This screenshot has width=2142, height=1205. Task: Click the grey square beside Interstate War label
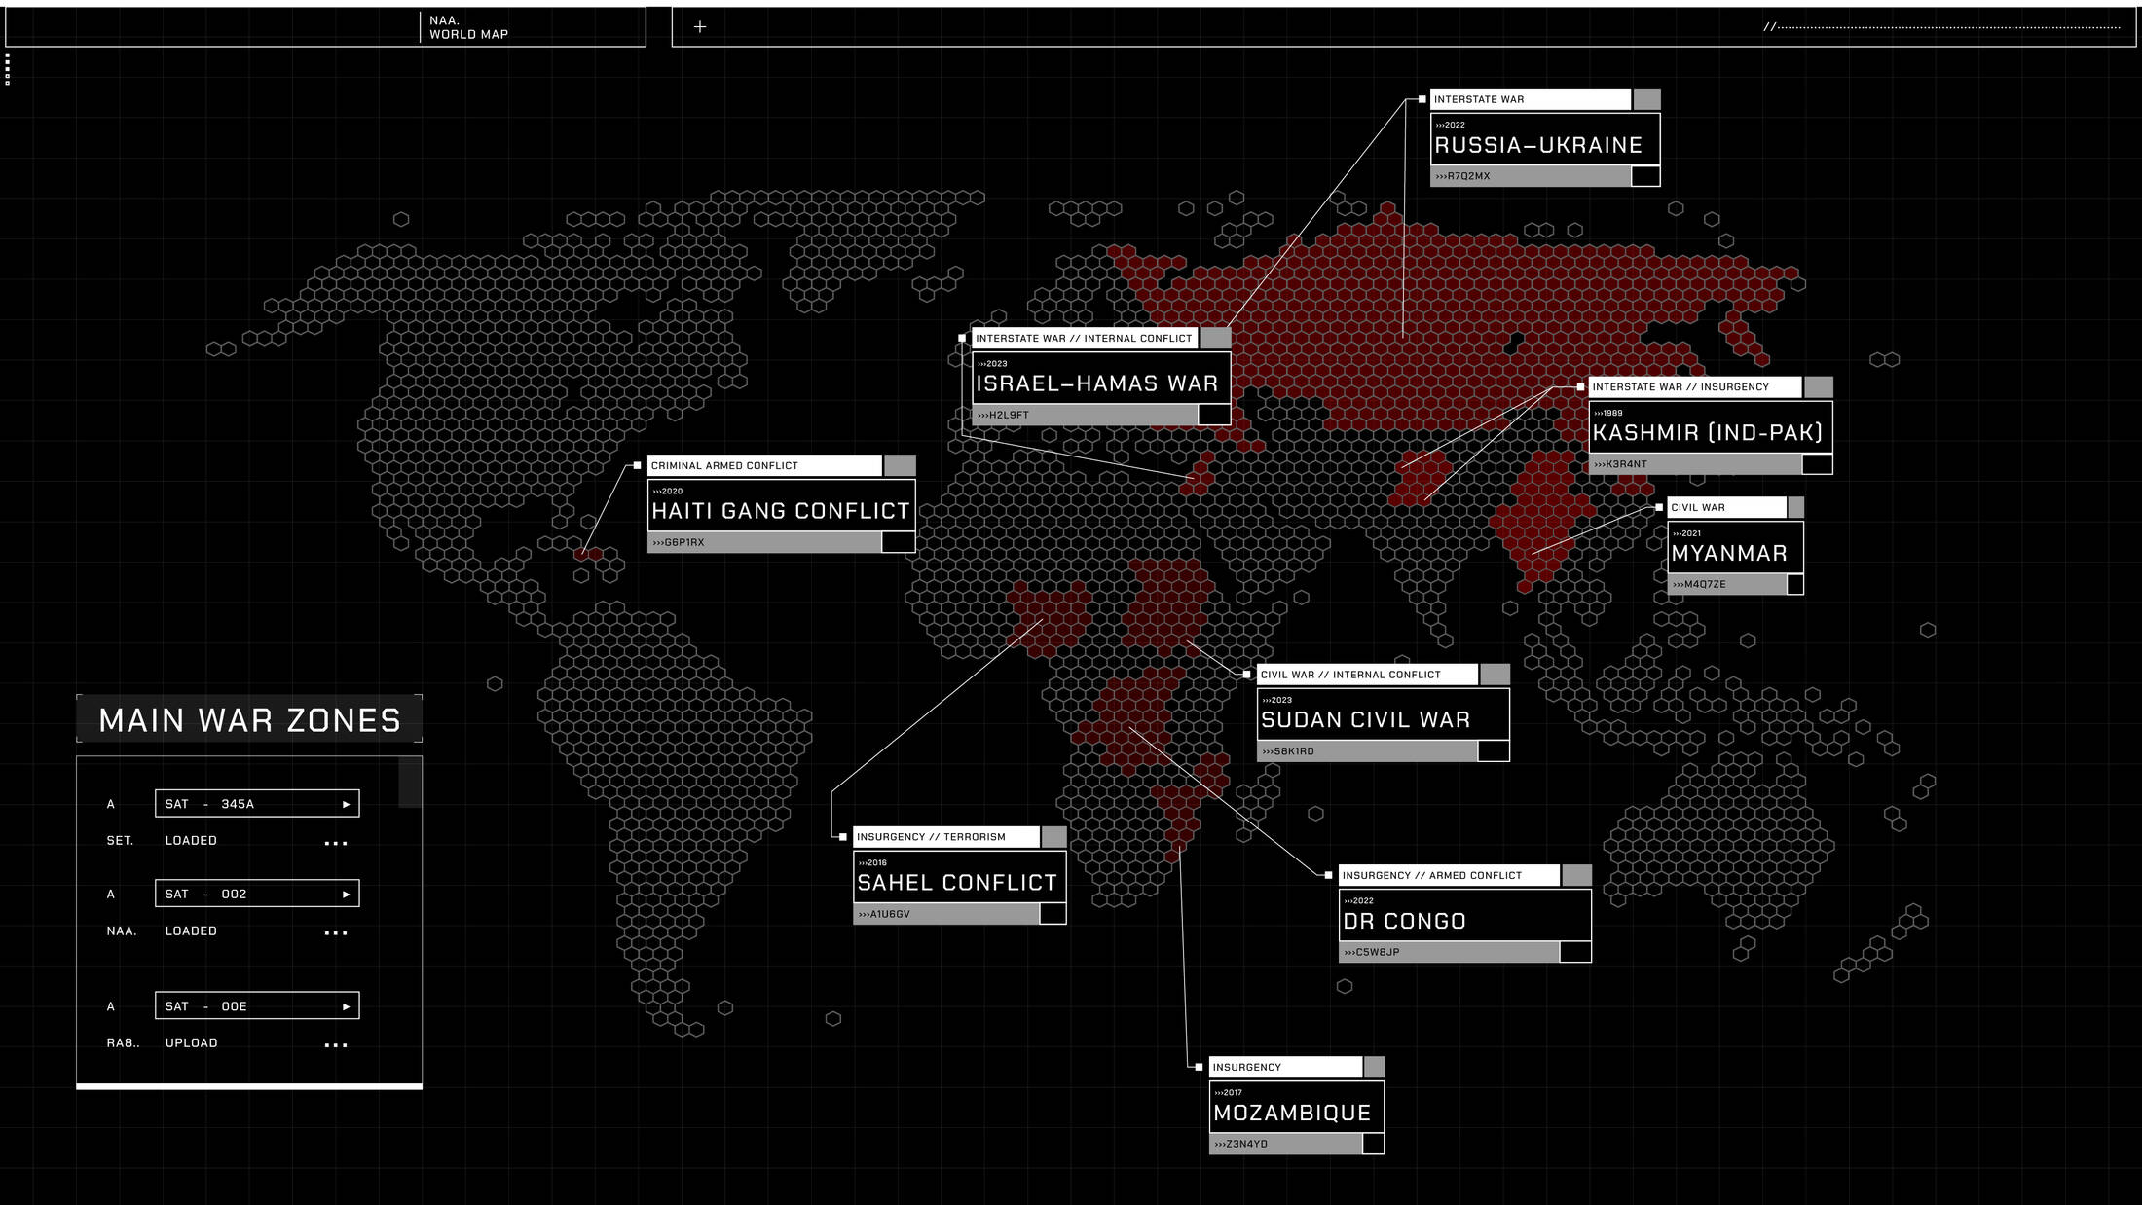pyautogui.click(x=1646, y=99)
